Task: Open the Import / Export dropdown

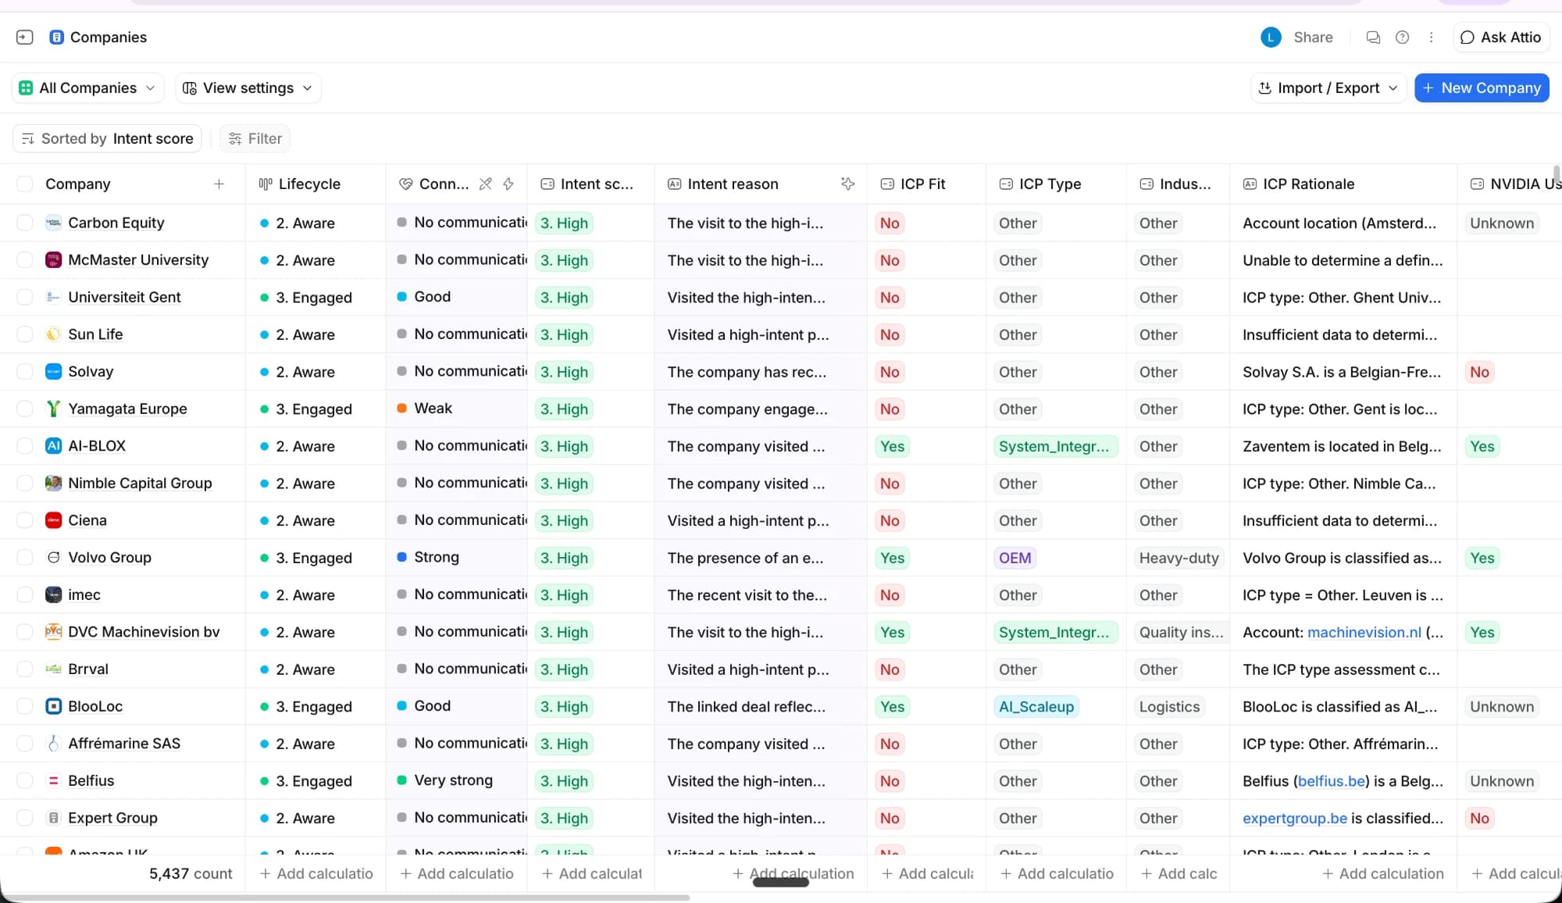Action: pos(1328,87)
